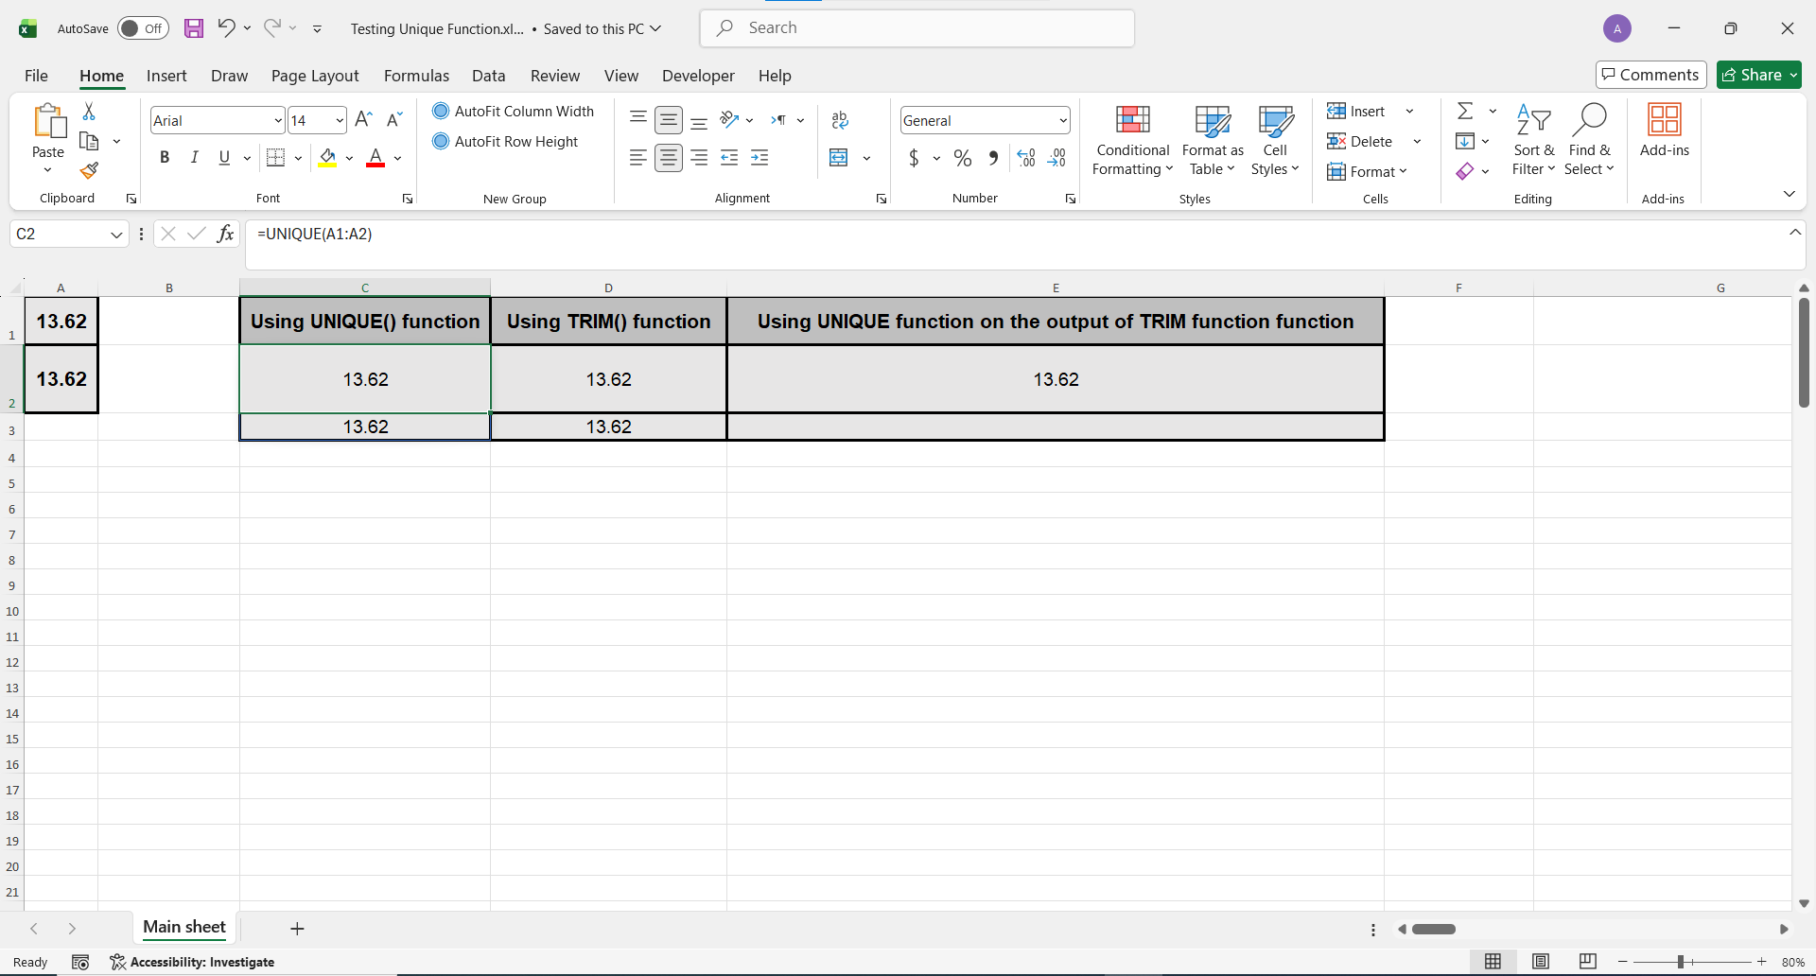Apply Bold formatting with B icon
The height and width of the screenshot is (976, 1816).
165,158
